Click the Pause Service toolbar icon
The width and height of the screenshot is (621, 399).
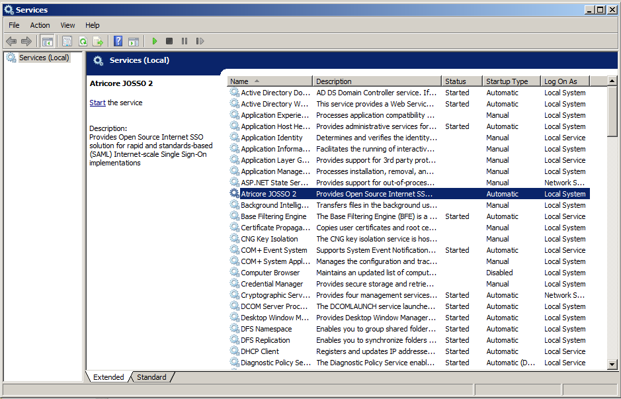[x=184, y=41]
